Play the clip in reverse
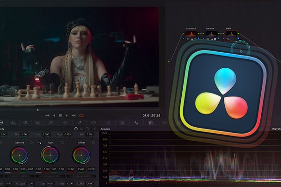Viewport: 281px width, 187px height. tap(54, 115)
